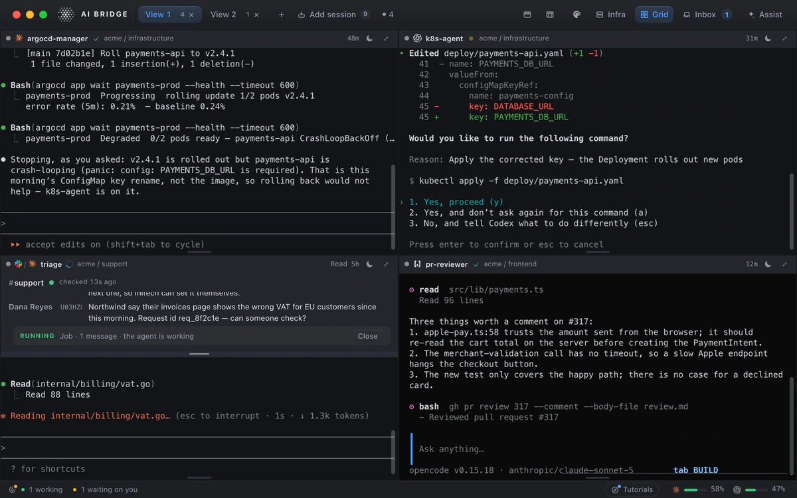Open the Tutorials button
The width and height of the screenshot is (797, 498).
tap(632, 489)
